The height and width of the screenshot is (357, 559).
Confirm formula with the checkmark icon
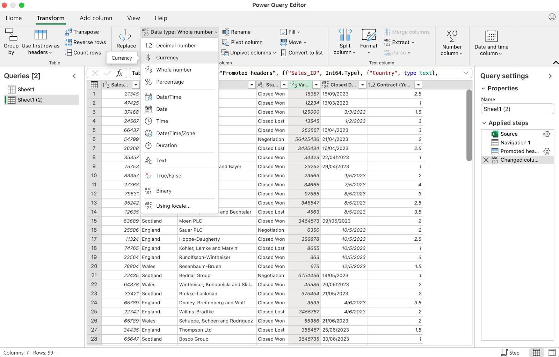click(107, 73)
